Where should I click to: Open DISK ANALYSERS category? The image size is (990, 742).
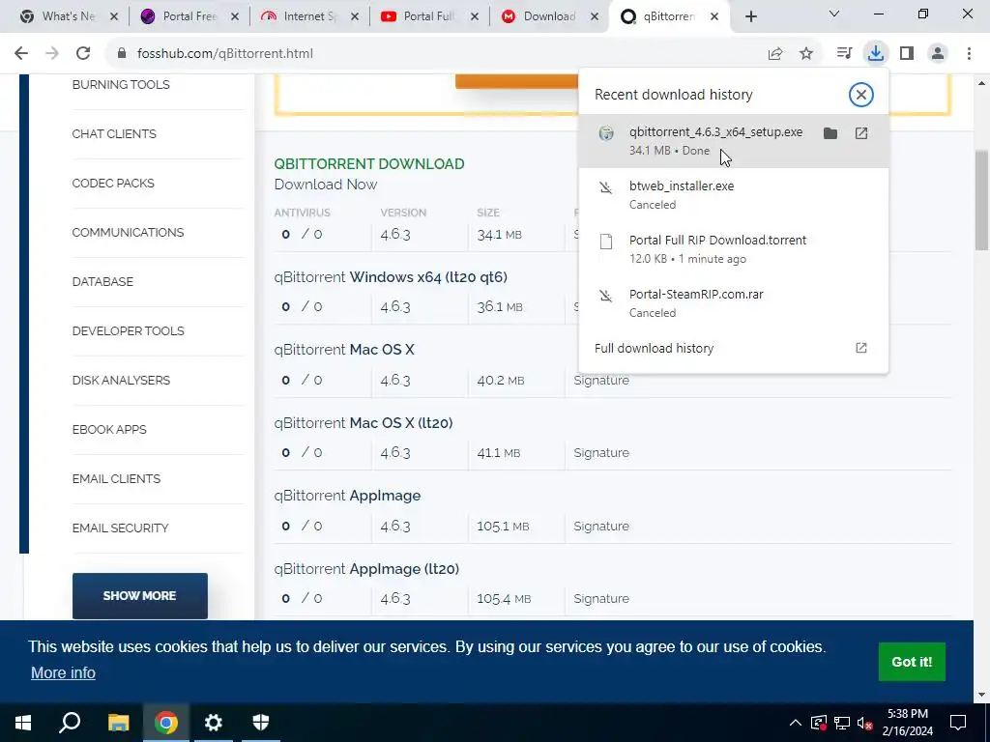click(x=121, y=380)
